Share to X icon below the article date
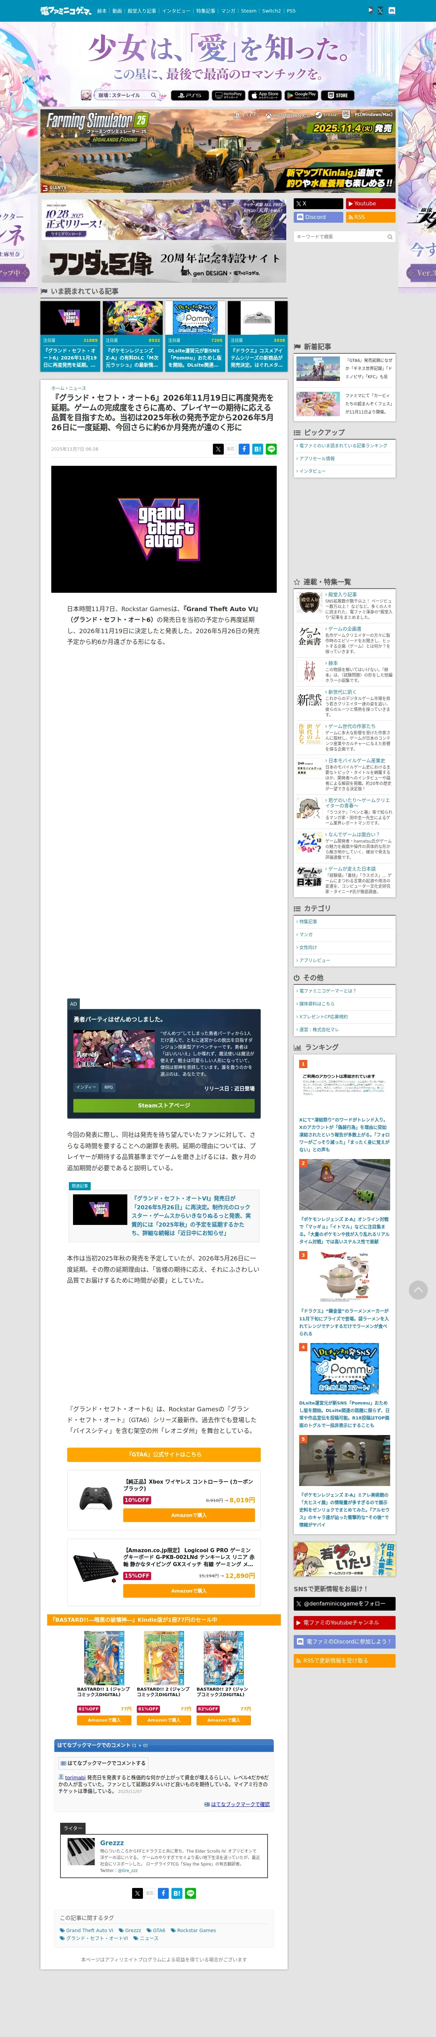Viewport: 436px width, 2037px height. tap(218, 449)
